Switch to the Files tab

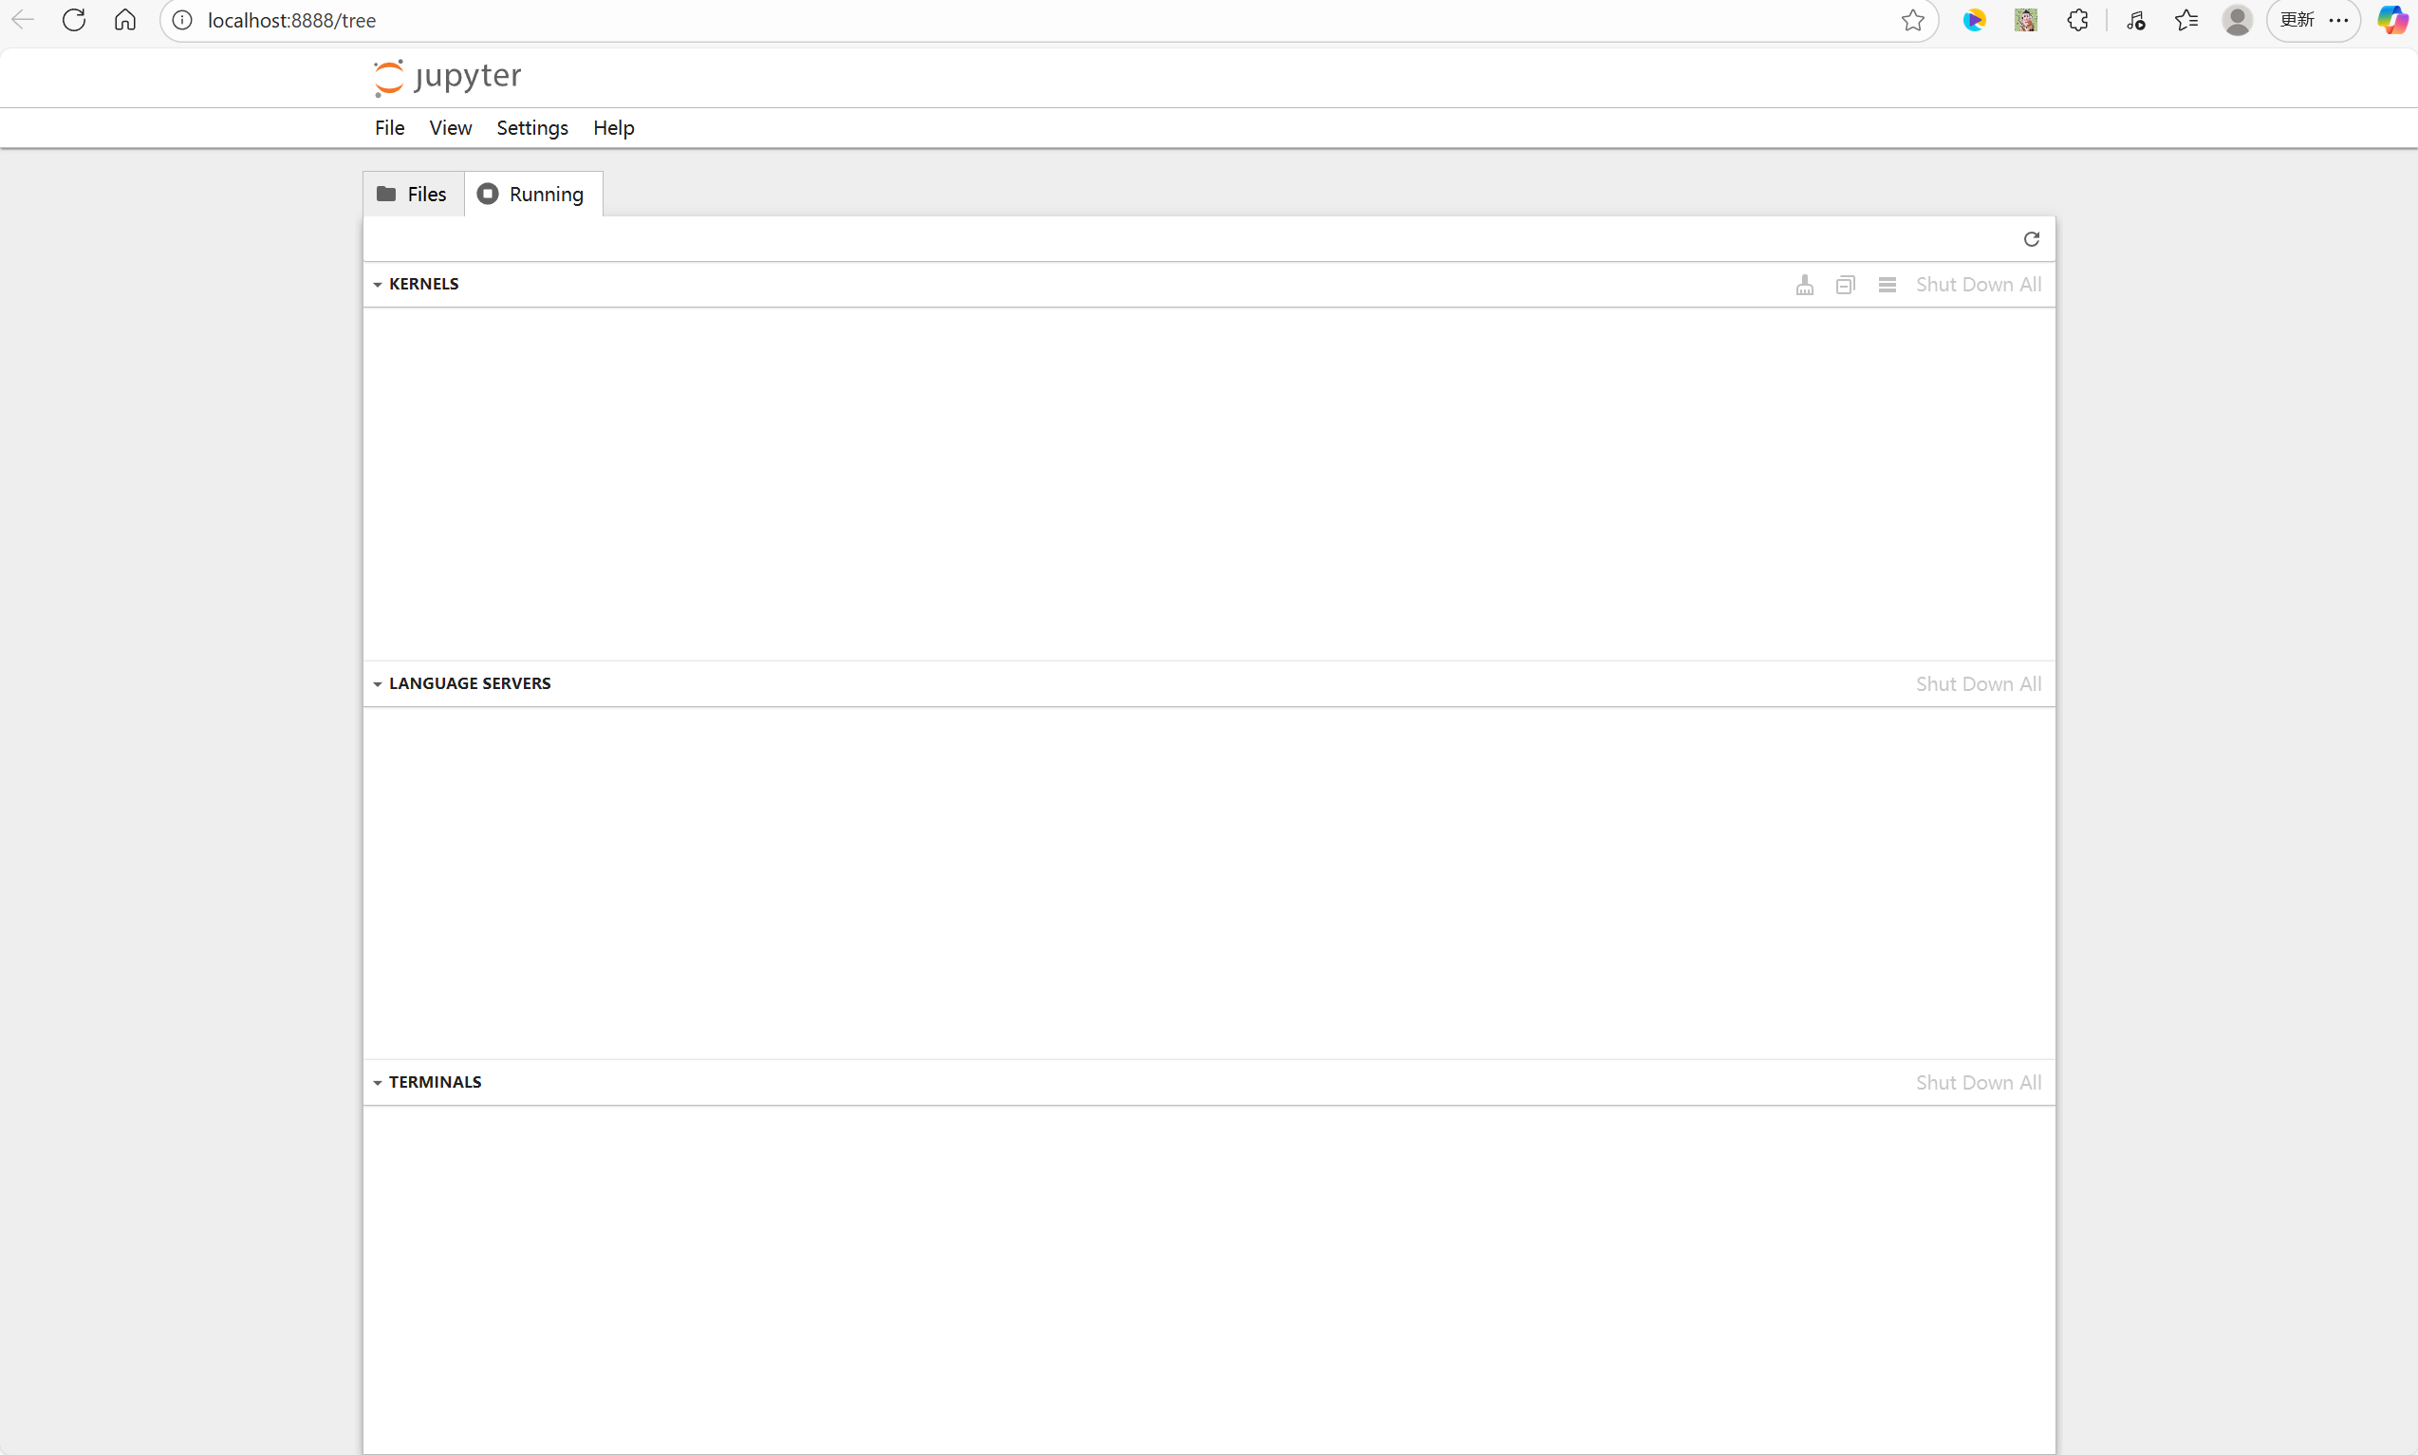pyautogui.click(x=413, y=195)
